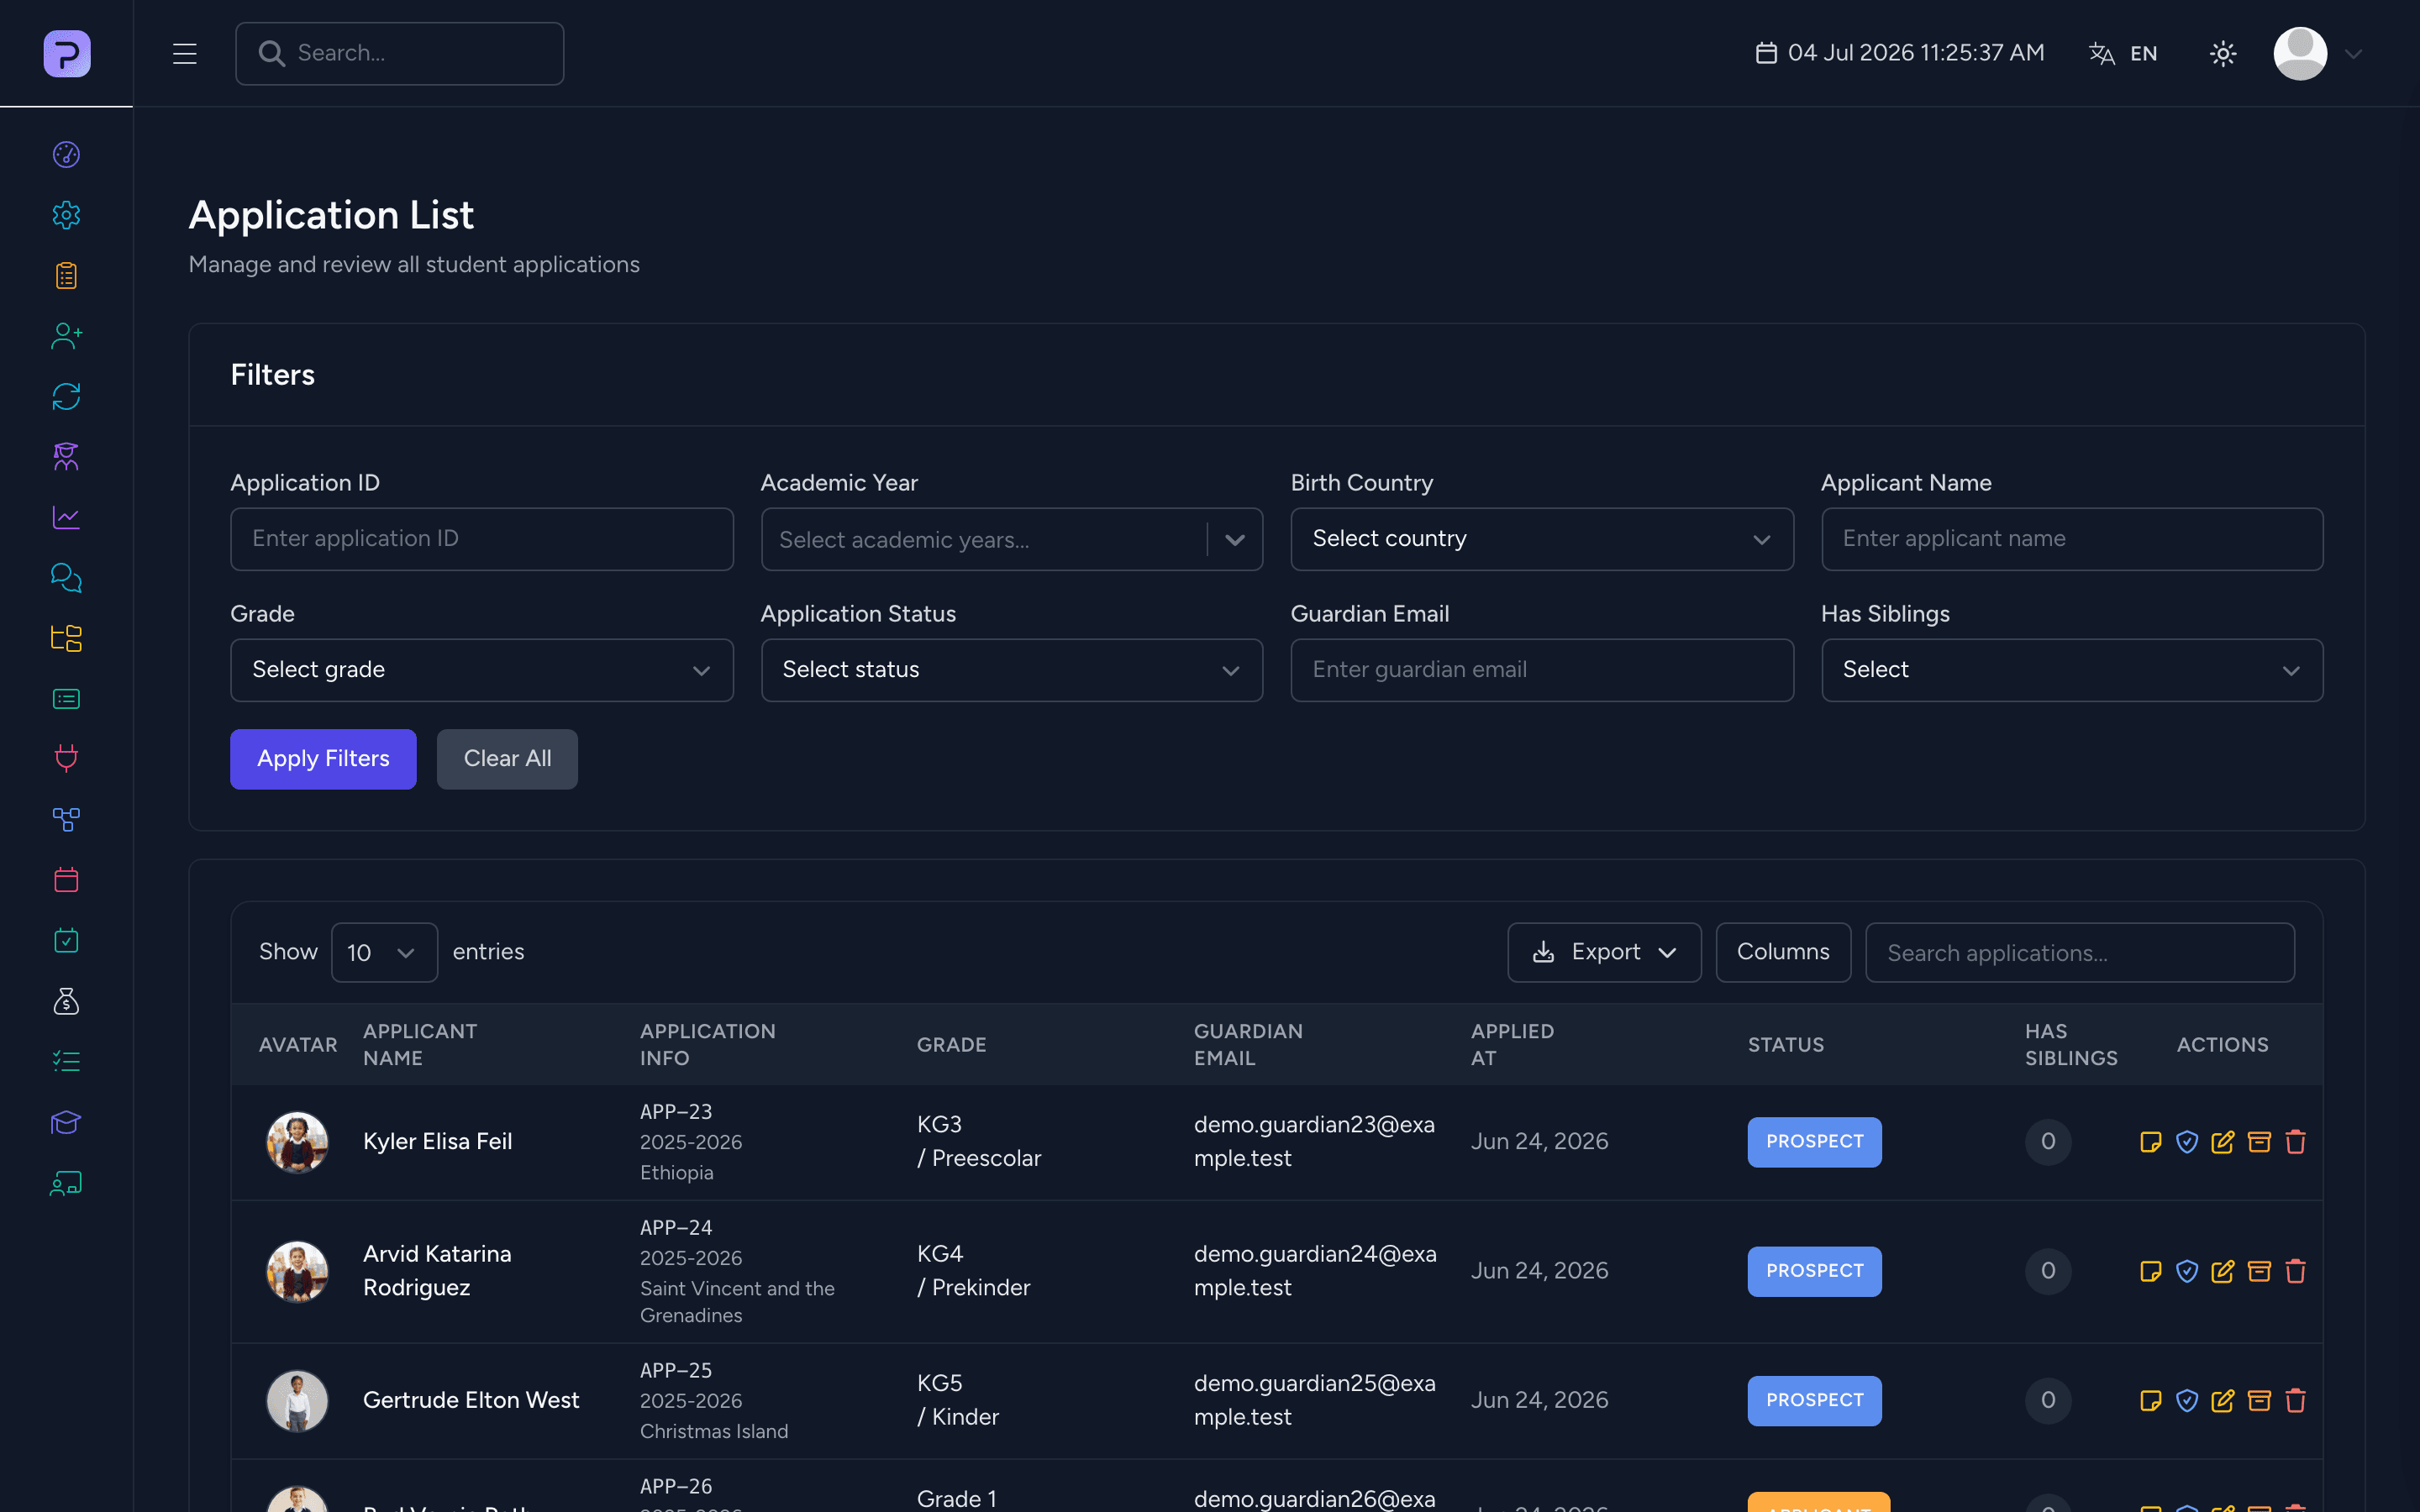Image resolution: width=2420 pixels, height=1512 pixels.
Task: Open language selector EN
Action: coord(2123,53)
